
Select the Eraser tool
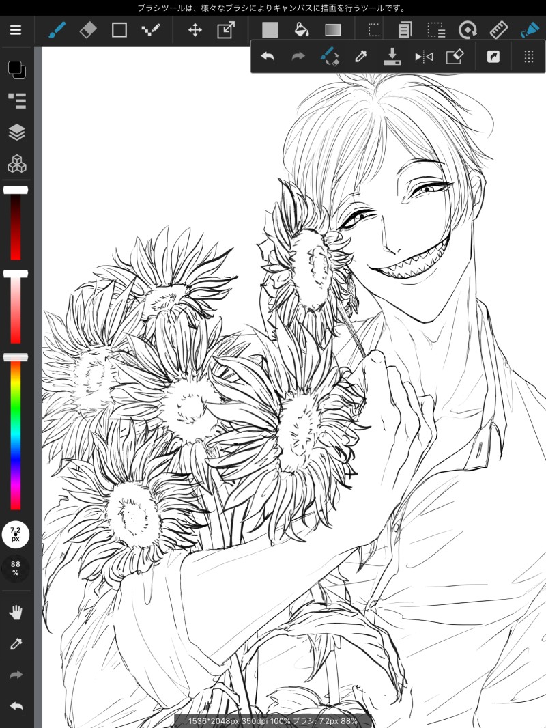[x=88, y=30]
